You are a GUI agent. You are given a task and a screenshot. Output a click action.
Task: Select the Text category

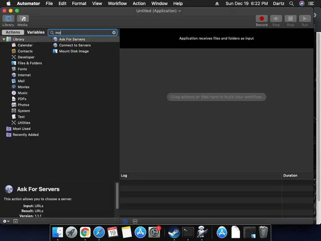(x=25, y=117)
